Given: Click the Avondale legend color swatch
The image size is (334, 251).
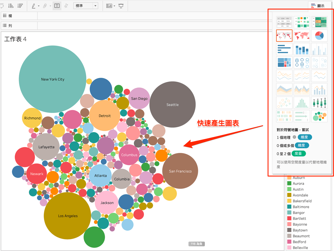Looking at the screenshot, I should [x=289, y=195].
